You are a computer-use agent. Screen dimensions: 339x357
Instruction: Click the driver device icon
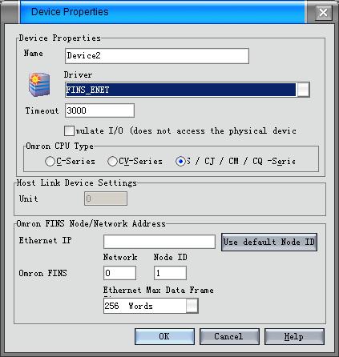[x=39, y=84]
